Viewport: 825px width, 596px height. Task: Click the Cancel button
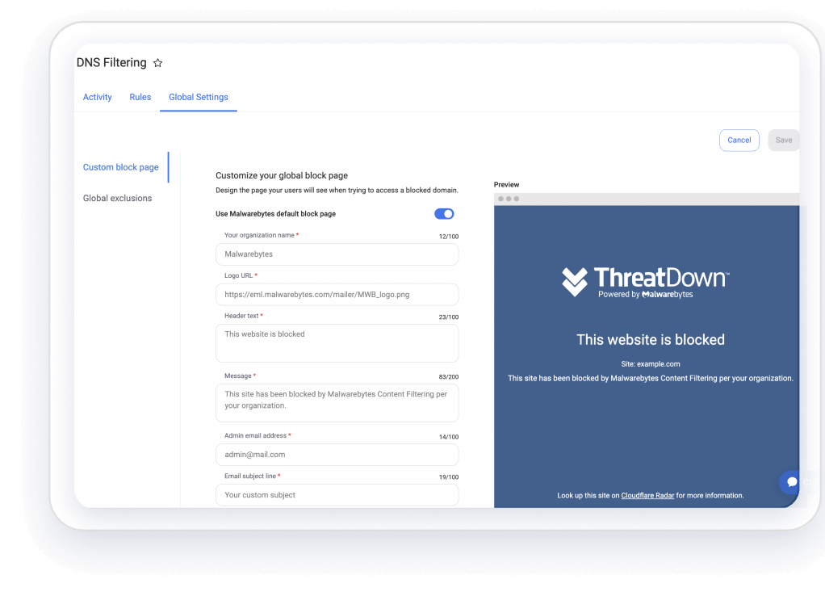tap(739, 140)
